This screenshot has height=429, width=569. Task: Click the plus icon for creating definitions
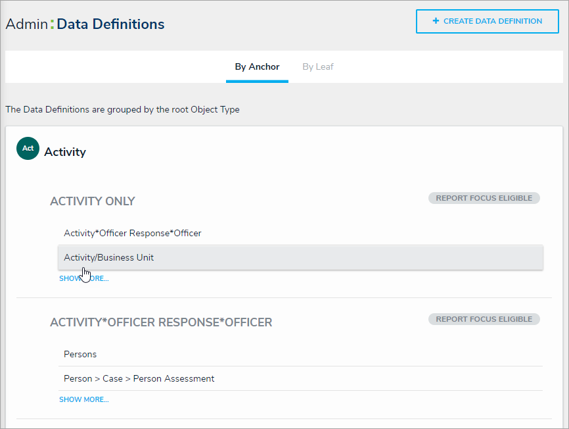pos(436,21)
